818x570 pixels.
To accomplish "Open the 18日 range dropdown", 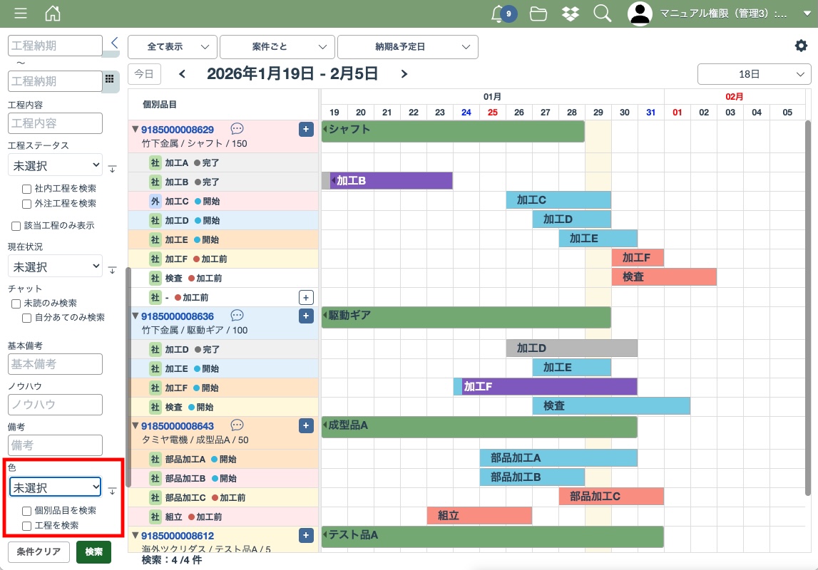I will (754, 74).
